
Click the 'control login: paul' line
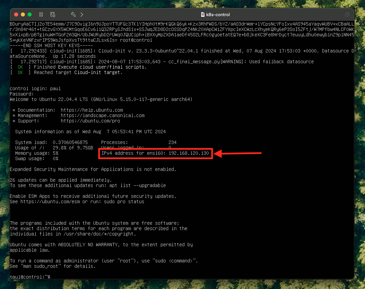(35, 88)
